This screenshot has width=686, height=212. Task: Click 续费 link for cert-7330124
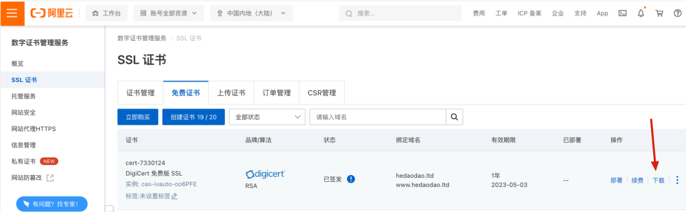point(638,180)
